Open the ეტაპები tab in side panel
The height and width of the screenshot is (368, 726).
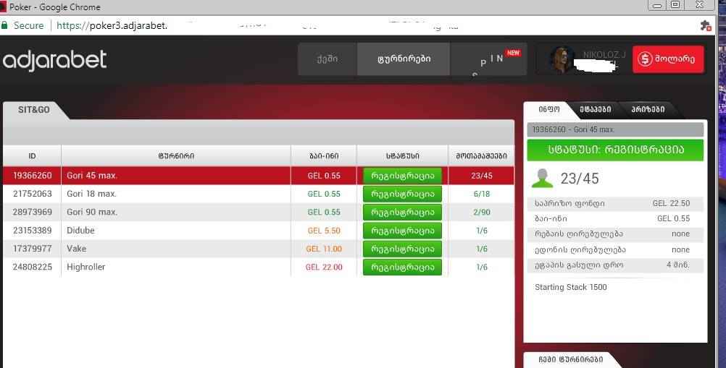tap(596, 109)
